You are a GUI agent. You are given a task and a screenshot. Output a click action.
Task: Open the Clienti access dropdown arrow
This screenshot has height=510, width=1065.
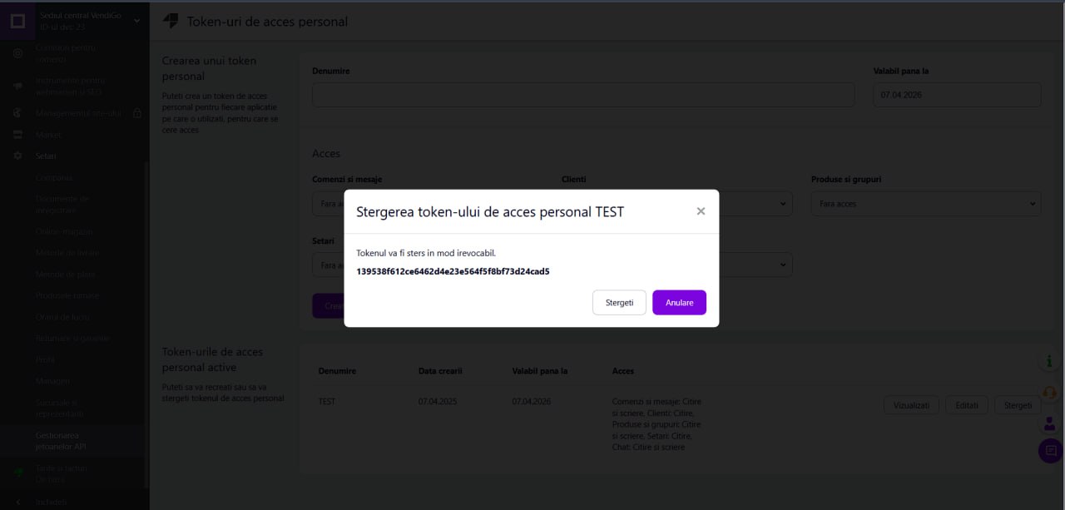click(783, 204)
